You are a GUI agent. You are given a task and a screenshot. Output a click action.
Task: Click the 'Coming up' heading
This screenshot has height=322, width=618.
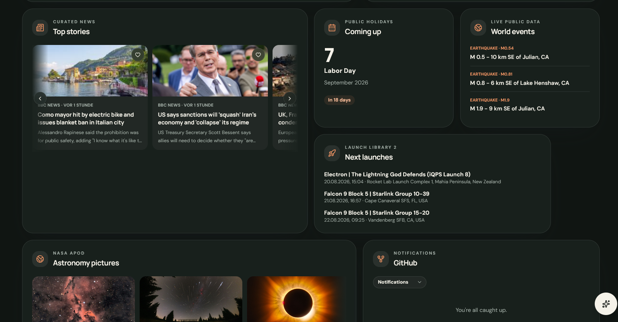pyautogui.click(x=363, y=32)
